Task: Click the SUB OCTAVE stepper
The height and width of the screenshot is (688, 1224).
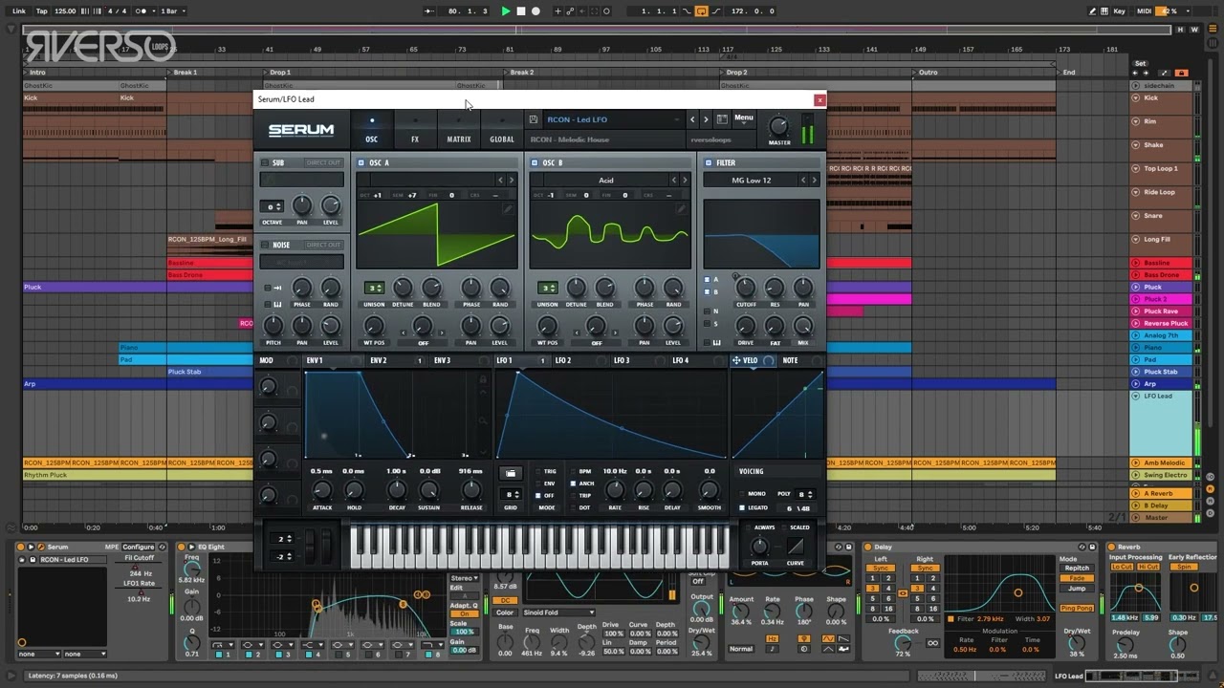Action: point(273,206)
